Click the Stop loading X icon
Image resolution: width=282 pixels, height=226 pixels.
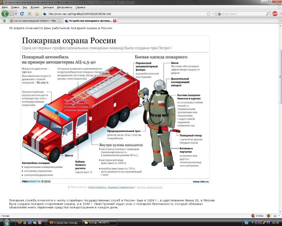[29, 14]
